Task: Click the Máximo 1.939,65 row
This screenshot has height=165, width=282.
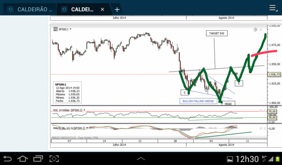Action: (x=67, y=94)
